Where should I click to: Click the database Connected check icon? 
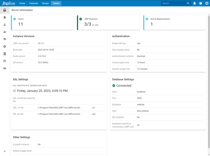(x=114, y=86)
